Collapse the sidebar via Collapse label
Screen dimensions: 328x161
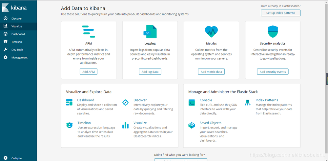[x=16, y=158]
